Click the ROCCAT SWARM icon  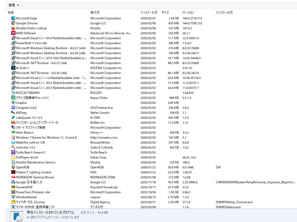(13, 93)
